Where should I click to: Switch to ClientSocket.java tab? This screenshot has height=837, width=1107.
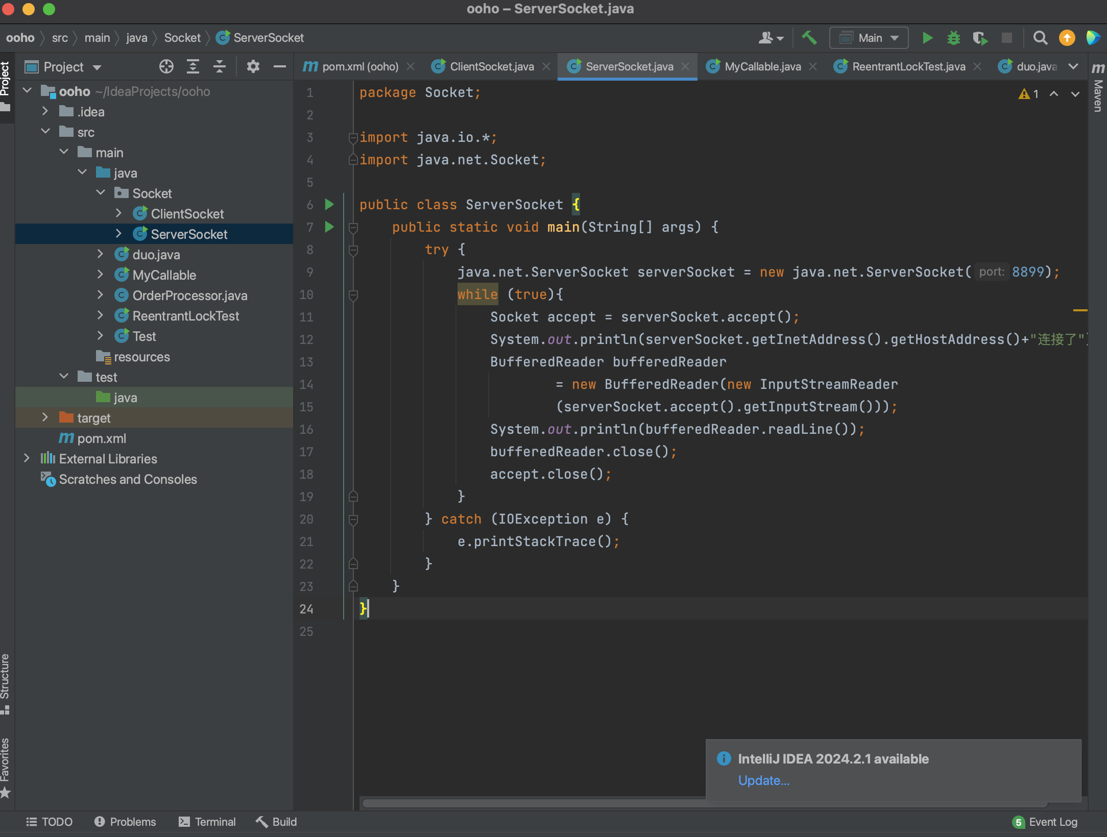click(x=491, y=66)
